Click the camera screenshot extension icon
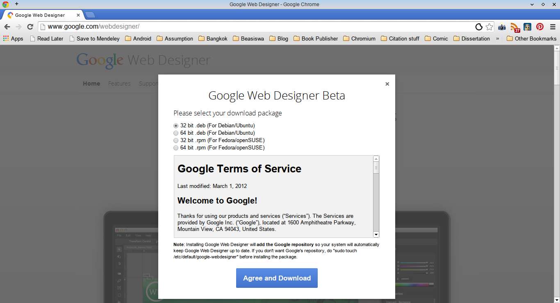This screenshot has height=303, width=560. (x=502, y=27)
